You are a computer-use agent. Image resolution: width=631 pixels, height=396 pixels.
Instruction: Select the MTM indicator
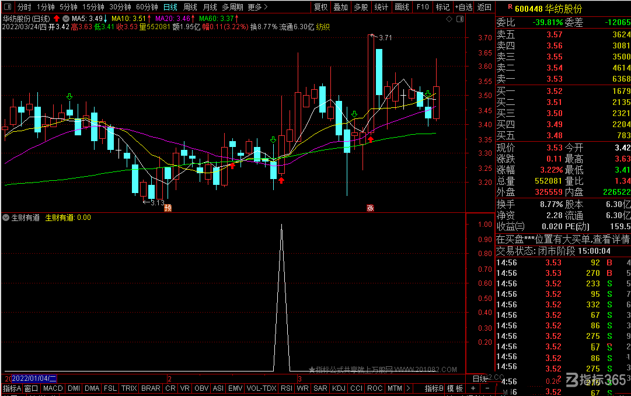tap(395, 388)
